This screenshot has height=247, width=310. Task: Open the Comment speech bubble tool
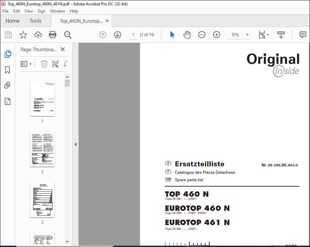[x=303, y=35]
